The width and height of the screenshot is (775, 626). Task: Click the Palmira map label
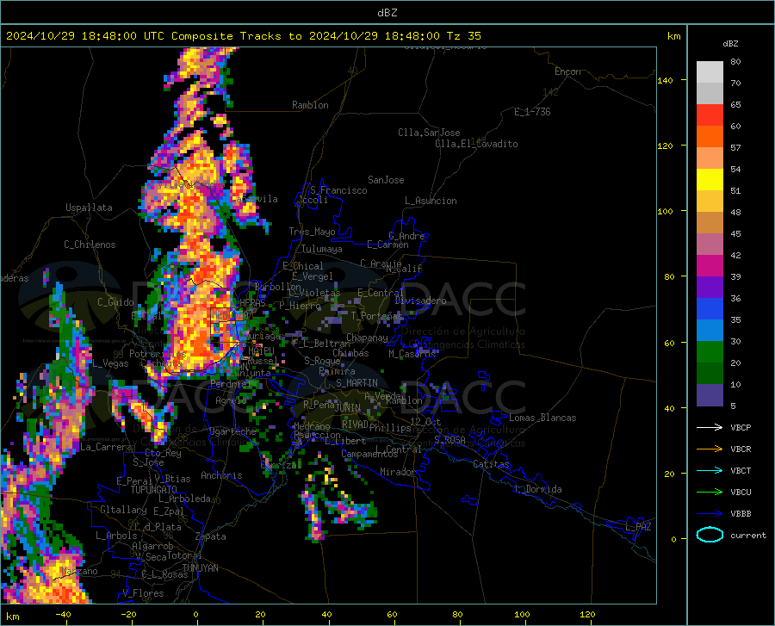tap(337, 371)
